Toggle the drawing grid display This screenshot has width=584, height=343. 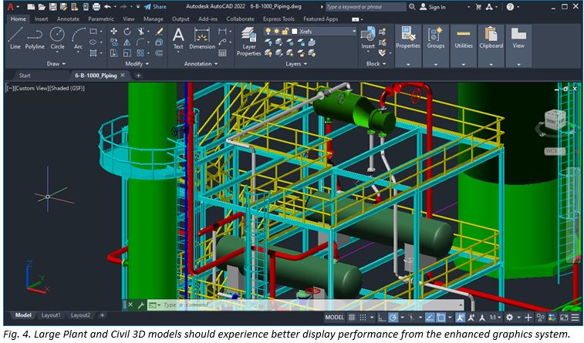352,318
